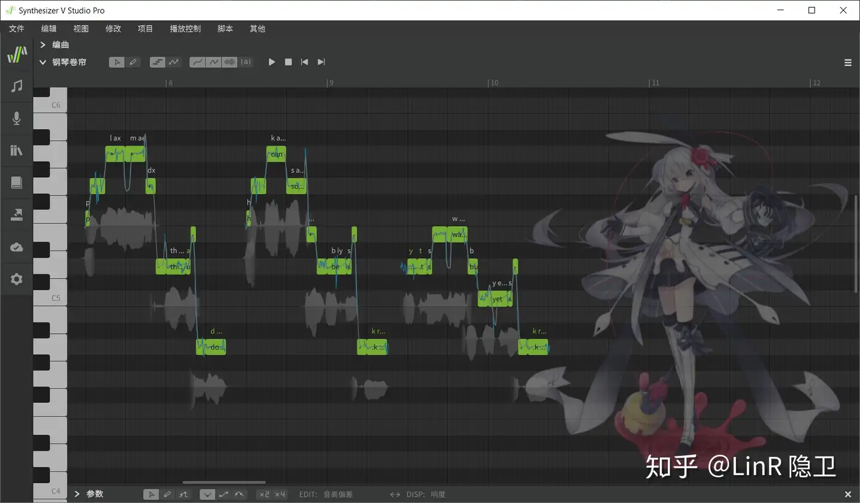Open the piano roll hamburger menu
860x503 pixels.
(847, 63)
